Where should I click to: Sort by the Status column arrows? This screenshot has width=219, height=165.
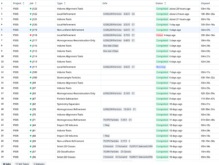165,3
